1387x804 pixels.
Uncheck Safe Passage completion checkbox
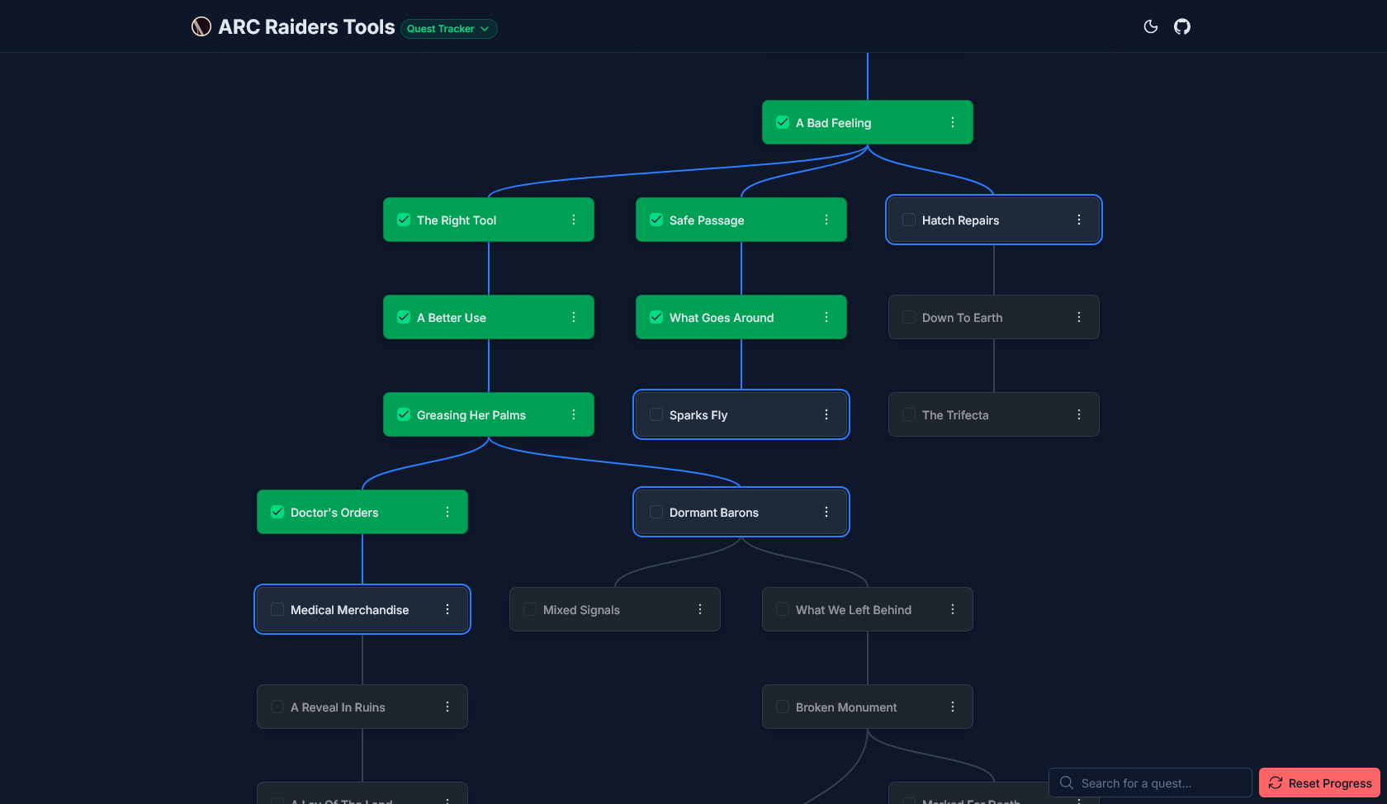[656, 219]
